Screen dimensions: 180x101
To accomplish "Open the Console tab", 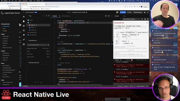I will click(x=117, y=60).
